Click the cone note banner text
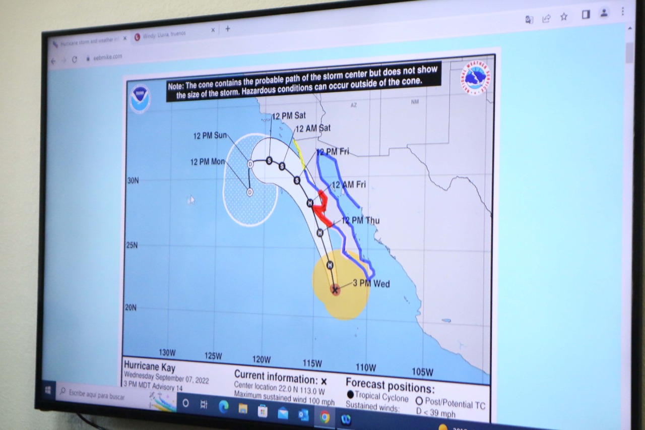The width and height of the screenshot is (645, 430). point(304,83)
